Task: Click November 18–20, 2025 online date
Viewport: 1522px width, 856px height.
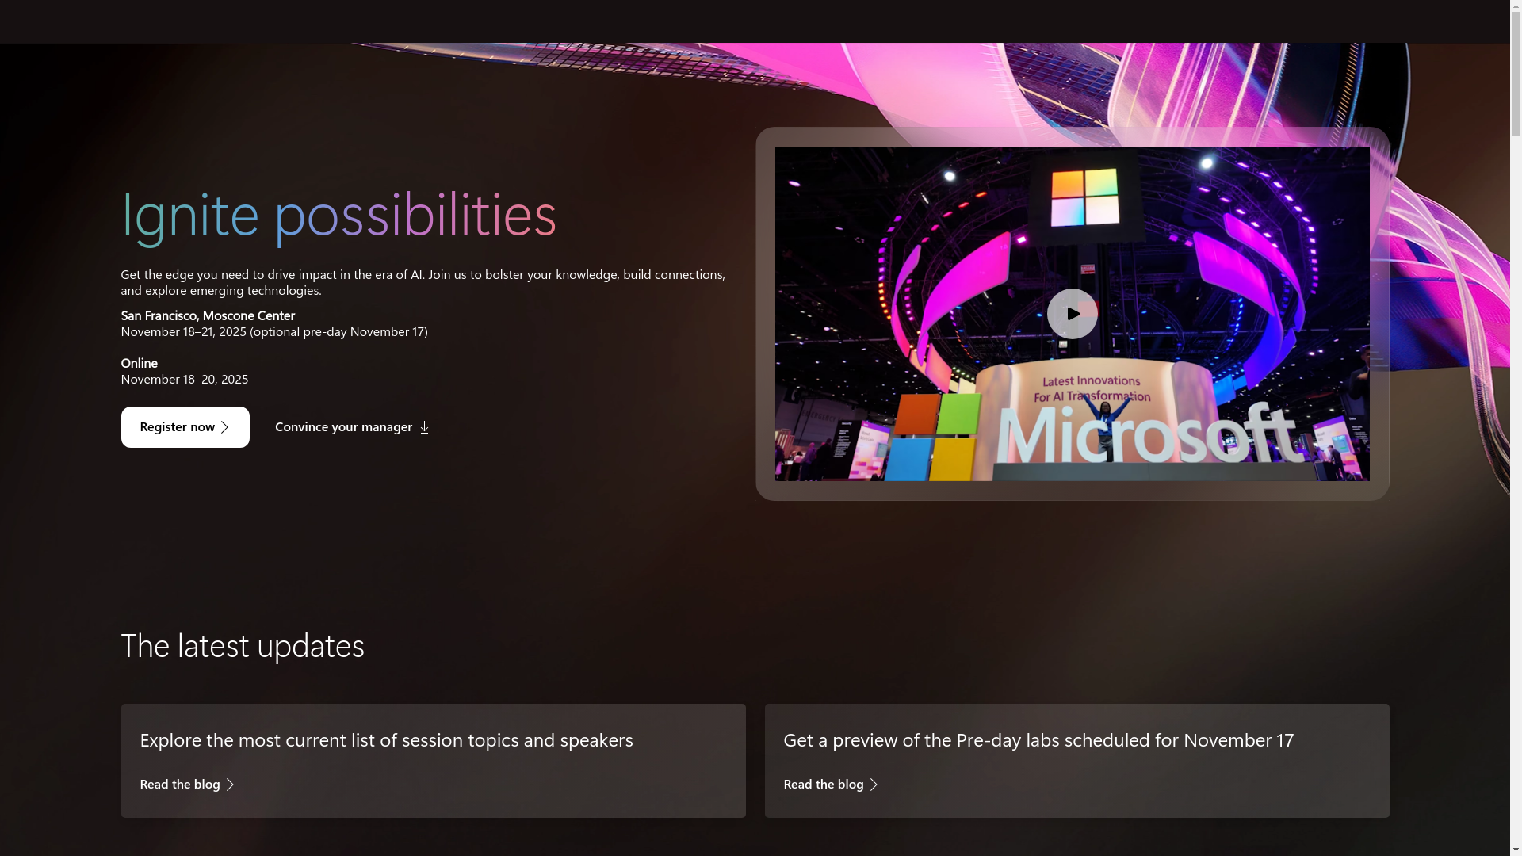Action: click(x=185, y=379)
